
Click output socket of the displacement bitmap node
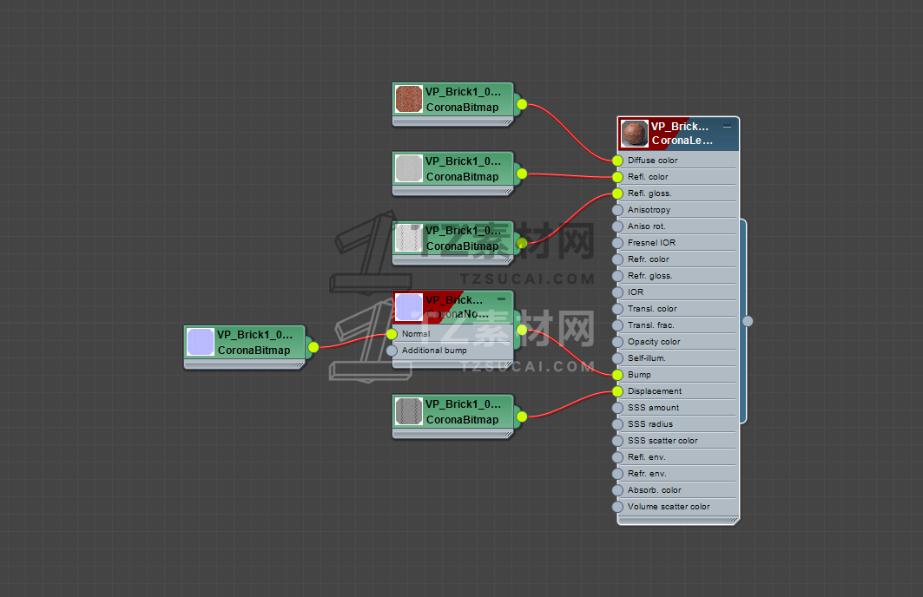[522, 417]
